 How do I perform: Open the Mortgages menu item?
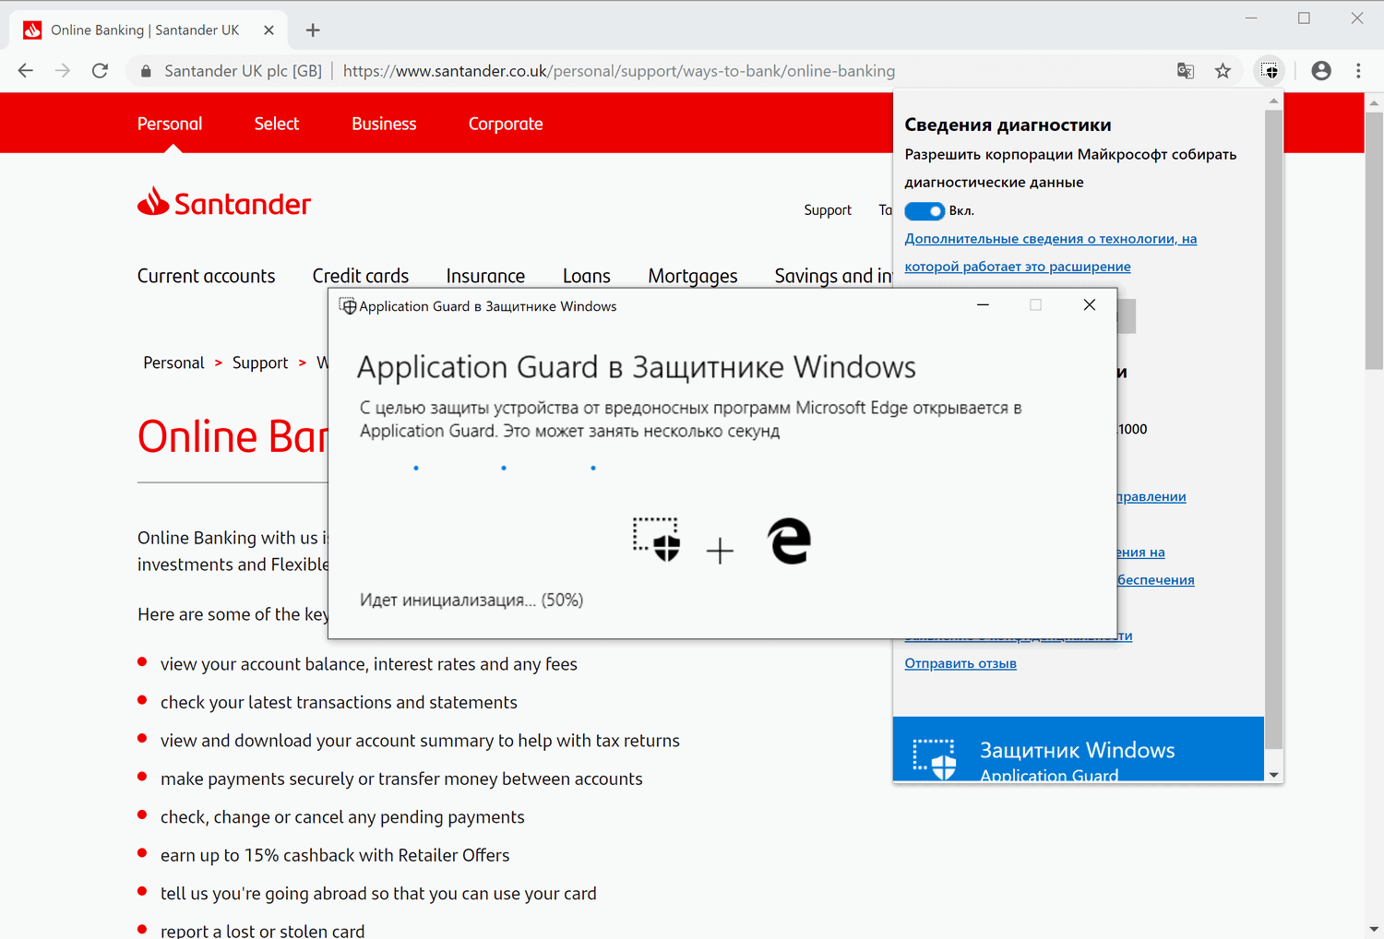click(693, 275)
